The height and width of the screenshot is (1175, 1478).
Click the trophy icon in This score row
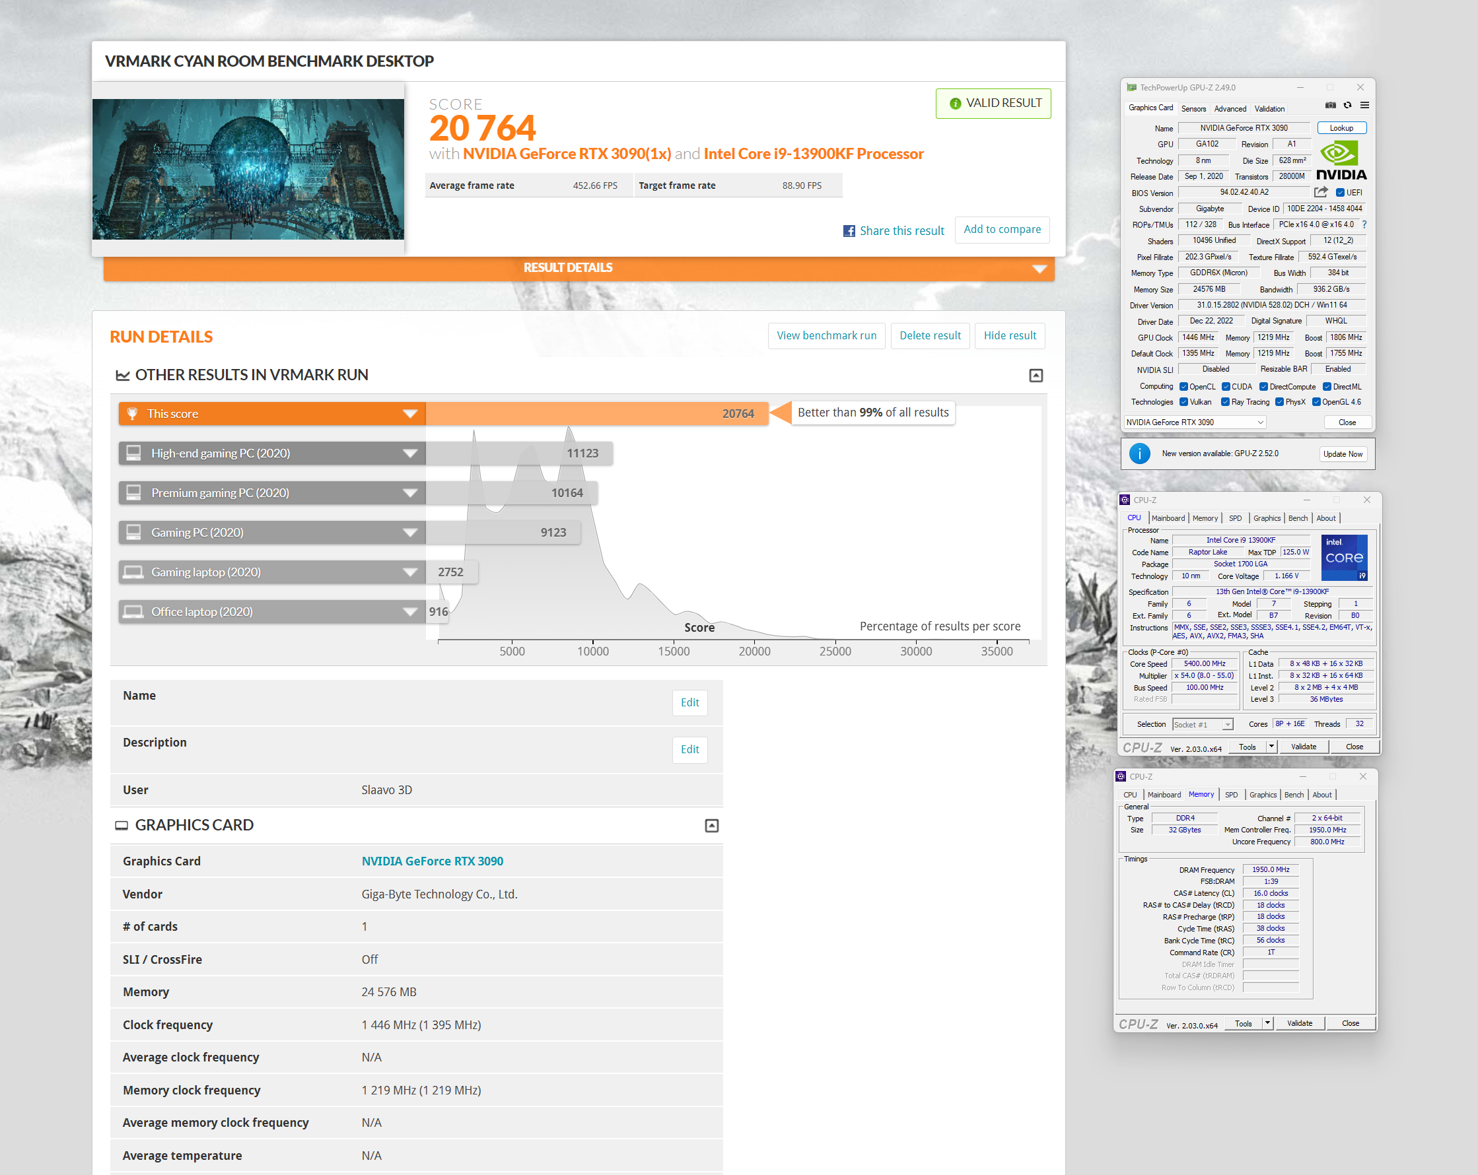[x=133, y=414]
